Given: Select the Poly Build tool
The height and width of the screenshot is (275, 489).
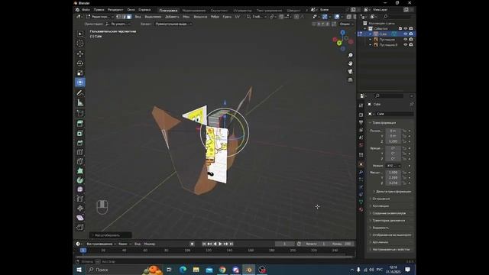Looking at the screenshot, I should (x=80, y=171).
